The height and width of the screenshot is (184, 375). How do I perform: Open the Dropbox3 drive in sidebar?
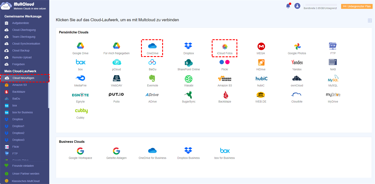click(18, 140)
